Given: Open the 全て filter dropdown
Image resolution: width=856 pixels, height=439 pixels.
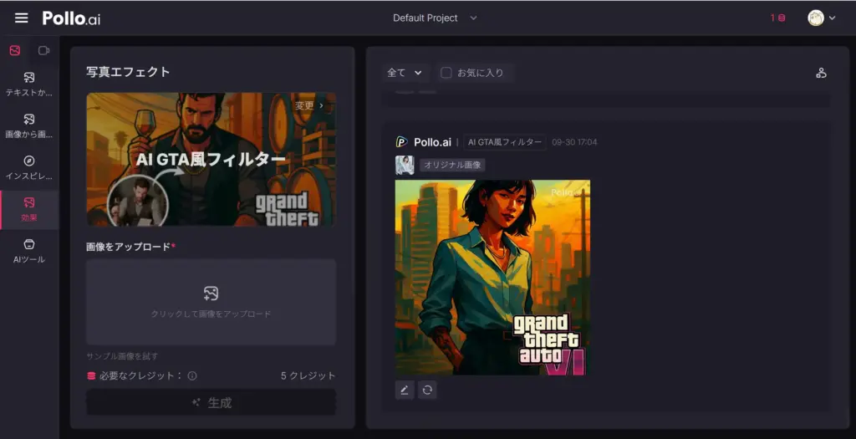Looking at the screenshot, I should pos(405,73).
